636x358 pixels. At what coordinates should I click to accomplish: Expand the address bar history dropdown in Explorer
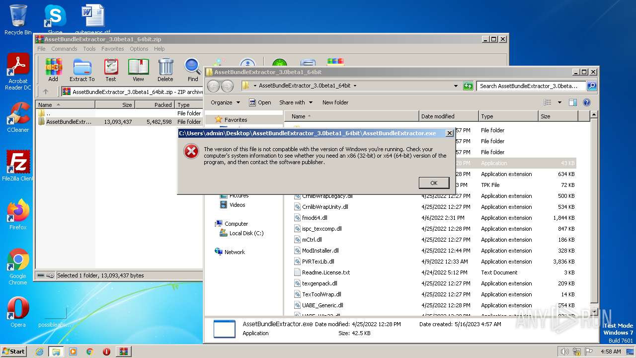point(456,86)
